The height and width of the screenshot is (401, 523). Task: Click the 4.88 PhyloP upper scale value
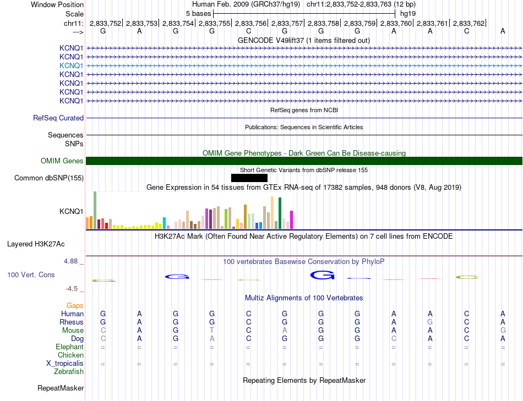point(70,261)
